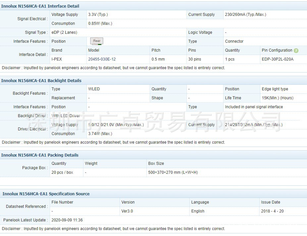Click the 'Signal Type :' row label
Screen dimensions: 307x236
36,32
